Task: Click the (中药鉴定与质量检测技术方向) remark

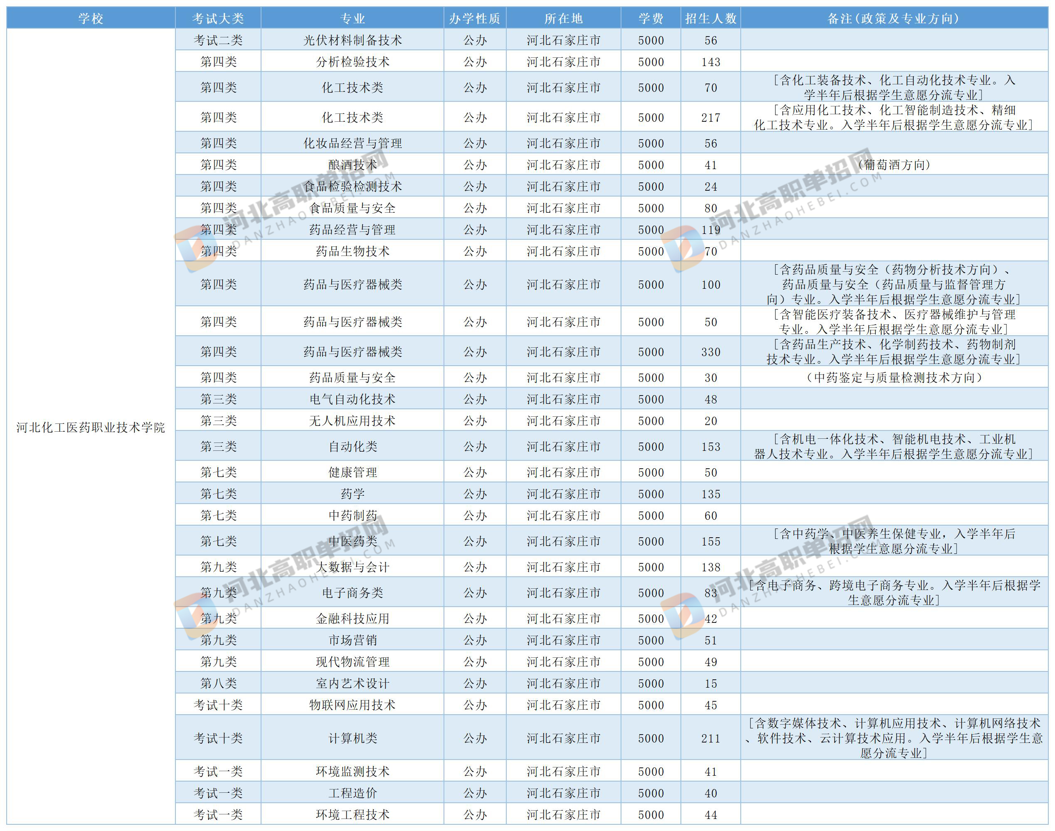Action: click(x=895, y=377)
